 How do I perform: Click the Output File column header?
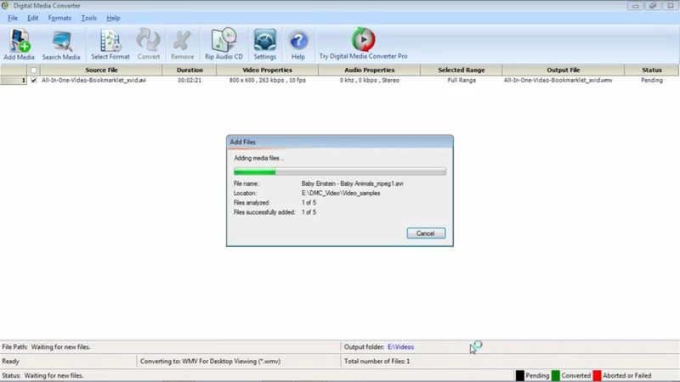(564, 70)
